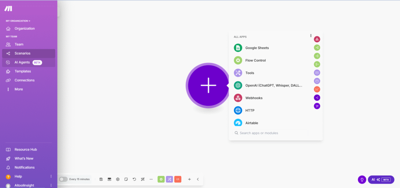Click the light purple upload-box shortcut icon
The height and width of the screenshot is (188, 400).
317,81
